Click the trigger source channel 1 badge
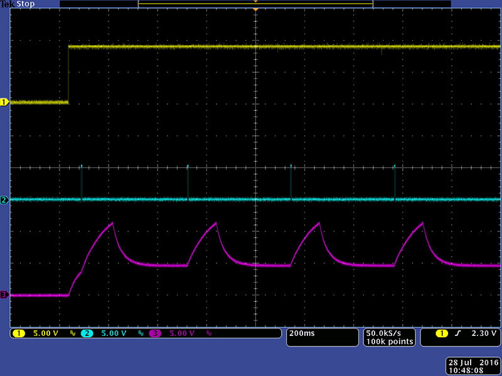The image size is (502, 376). (441, 333)
